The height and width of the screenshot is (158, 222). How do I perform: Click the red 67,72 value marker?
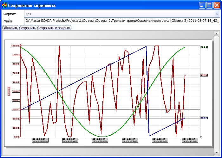coord(204,75)
